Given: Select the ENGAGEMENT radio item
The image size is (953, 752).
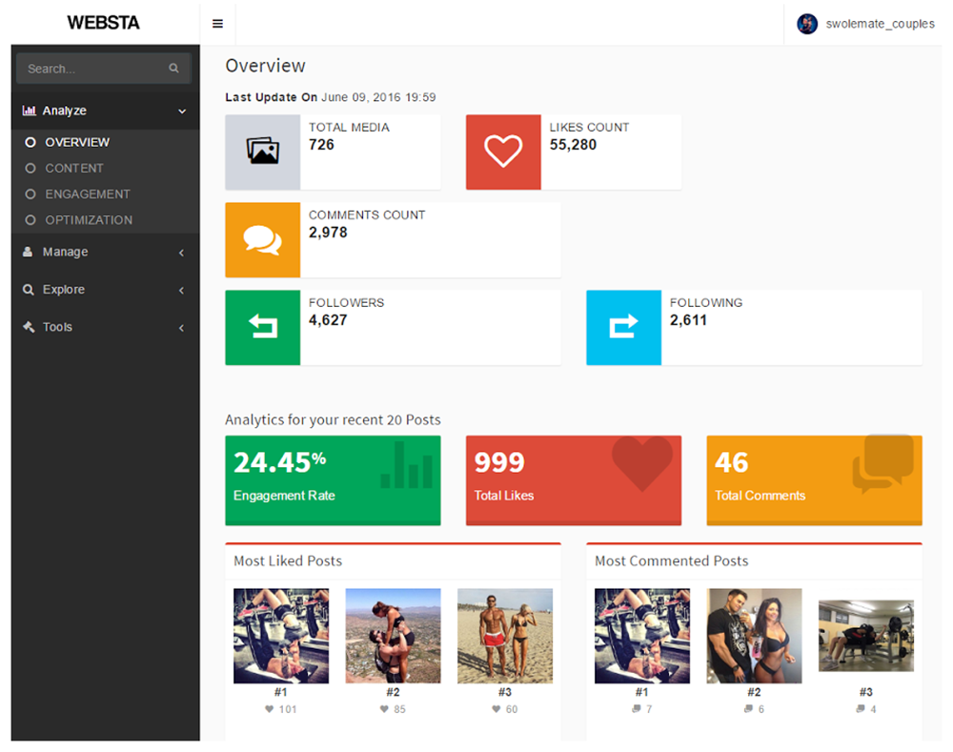Looking at the screenshot, I should (30, 193).
